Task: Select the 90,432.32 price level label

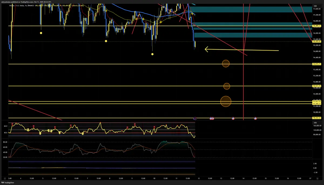Action: (x=316, y=118)
